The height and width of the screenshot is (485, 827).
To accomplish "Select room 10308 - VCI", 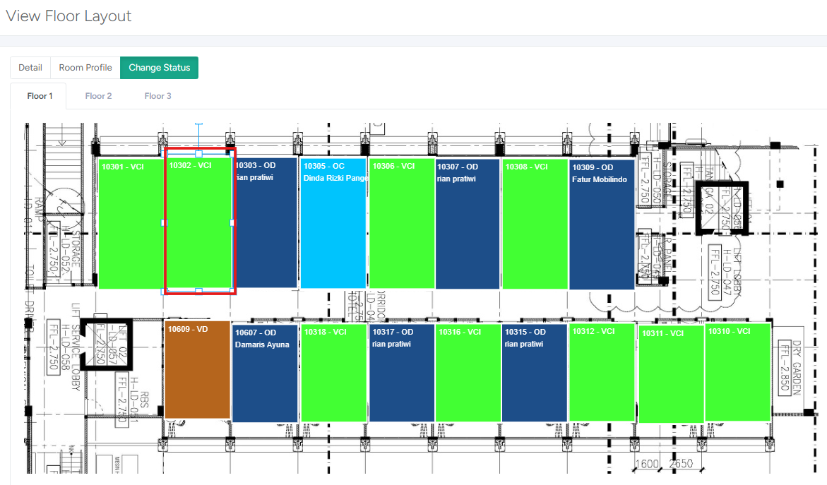I will [x=535, y=224].
